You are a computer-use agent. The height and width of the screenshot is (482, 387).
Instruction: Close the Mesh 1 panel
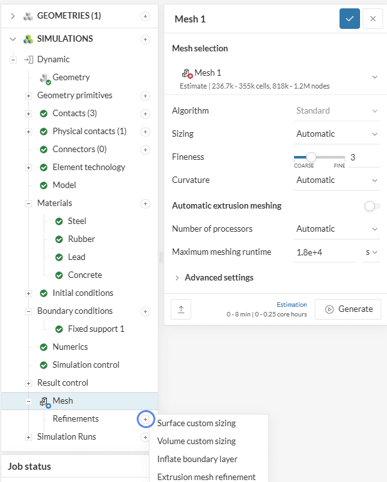(372, 19)
